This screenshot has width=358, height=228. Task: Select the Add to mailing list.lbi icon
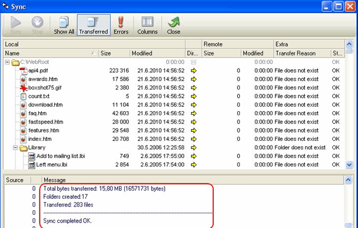click(32, 156)
